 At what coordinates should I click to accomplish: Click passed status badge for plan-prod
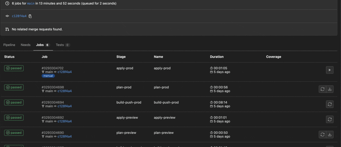coord(14,88)
